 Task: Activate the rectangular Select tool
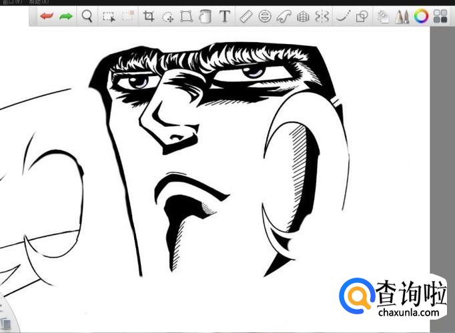coord(109,17)
